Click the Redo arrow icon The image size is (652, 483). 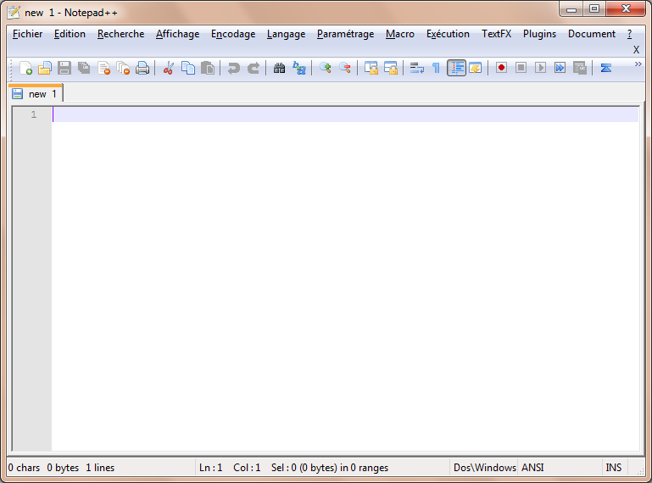point(254,68)
